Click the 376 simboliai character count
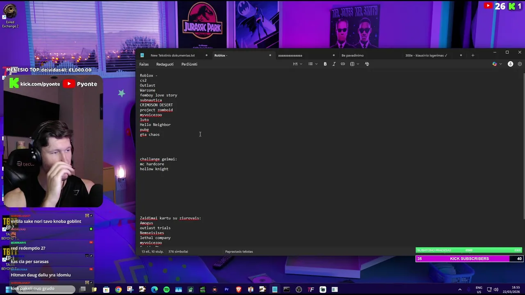 (178, 252)
